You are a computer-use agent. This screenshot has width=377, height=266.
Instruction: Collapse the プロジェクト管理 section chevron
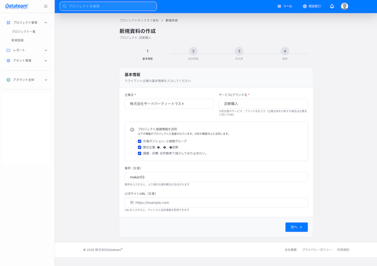point(46,23)
